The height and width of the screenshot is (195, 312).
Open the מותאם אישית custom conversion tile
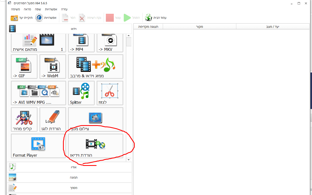click(x=38, y=43)
